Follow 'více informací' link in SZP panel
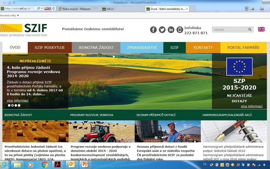270x169 pixels. 252,106
